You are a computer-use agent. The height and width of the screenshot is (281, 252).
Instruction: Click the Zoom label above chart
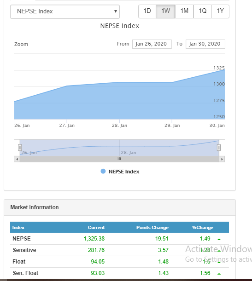(x=21, y=44)
